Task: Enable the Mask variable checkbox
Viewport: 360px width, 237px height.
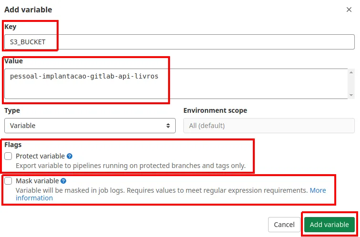Action: 8,181
